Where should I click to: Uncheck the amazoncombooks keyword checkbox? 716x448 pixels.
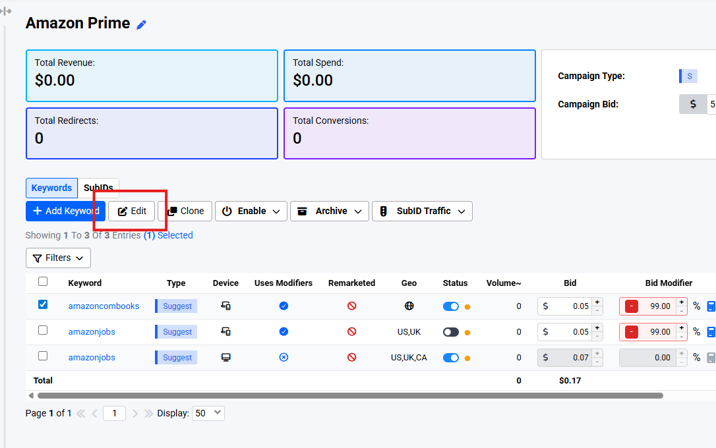(43, 305)
